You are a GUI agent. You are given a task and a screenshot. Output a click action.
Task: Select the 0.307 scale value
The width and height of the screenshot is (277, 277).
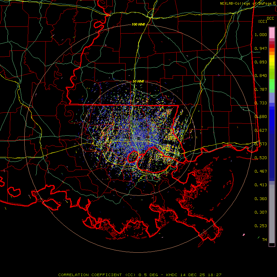[x=261, y=212]
